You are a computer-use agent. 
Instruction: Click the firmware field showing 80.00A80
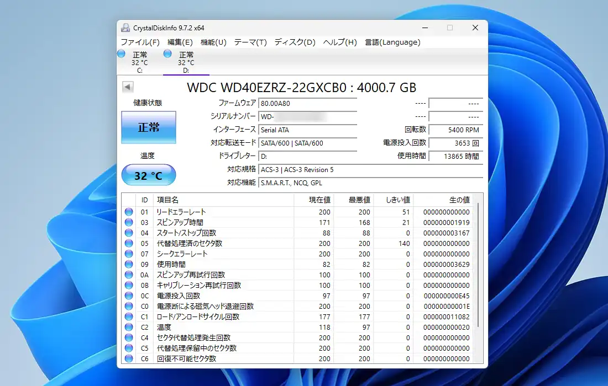(307, 103)
